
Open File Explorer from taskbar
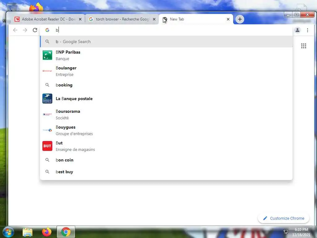coord(28,232)
